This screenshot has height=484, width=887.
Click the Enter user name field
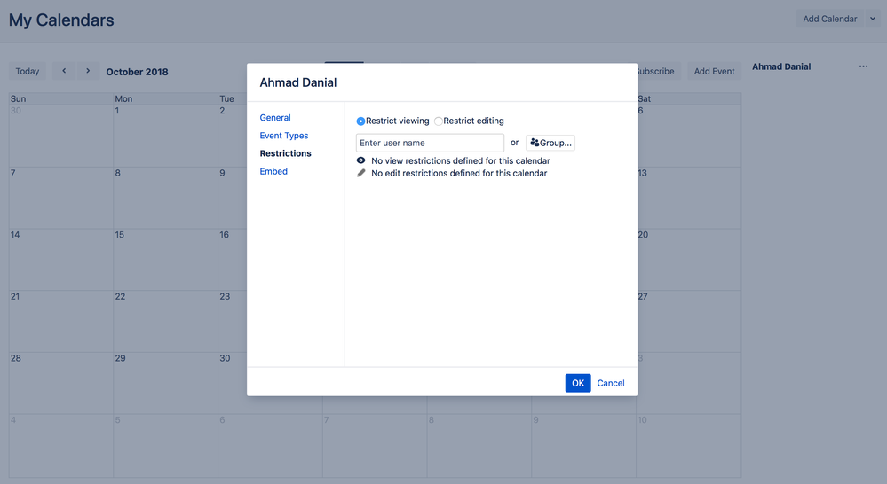[430, 143]
